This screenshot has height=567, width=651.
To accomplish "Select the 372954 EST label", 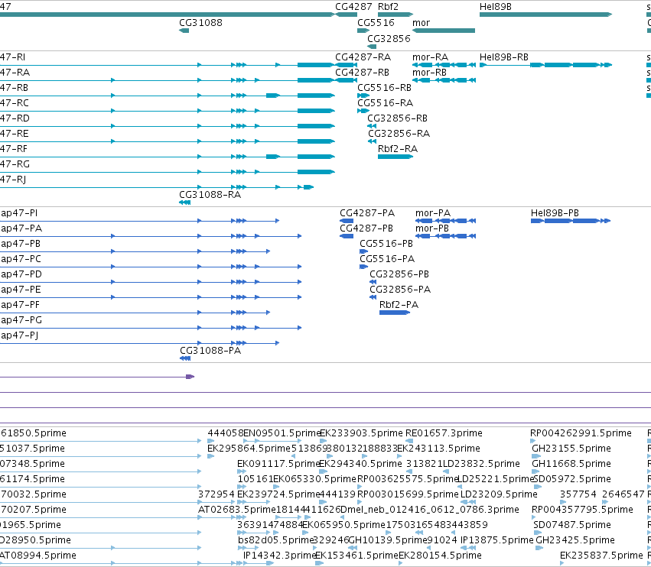I will click(x=216, y=494).
